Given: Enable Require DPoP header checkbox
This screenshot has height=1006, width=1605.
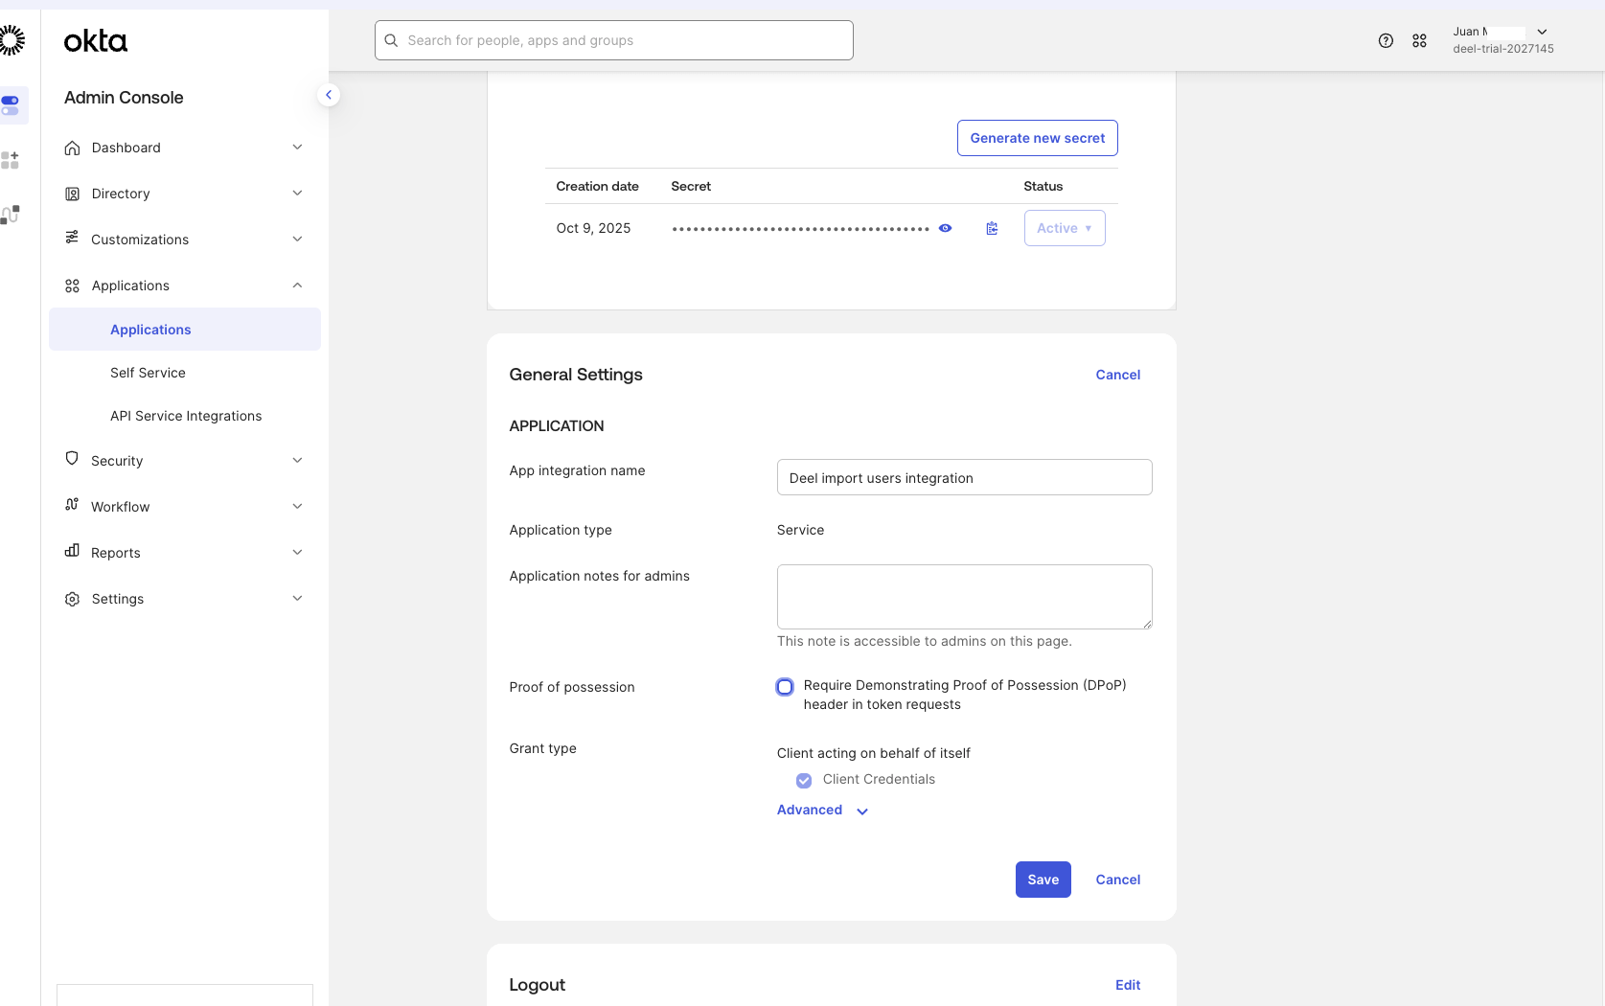Looking at the screenshot, I should tap(785, 687).
